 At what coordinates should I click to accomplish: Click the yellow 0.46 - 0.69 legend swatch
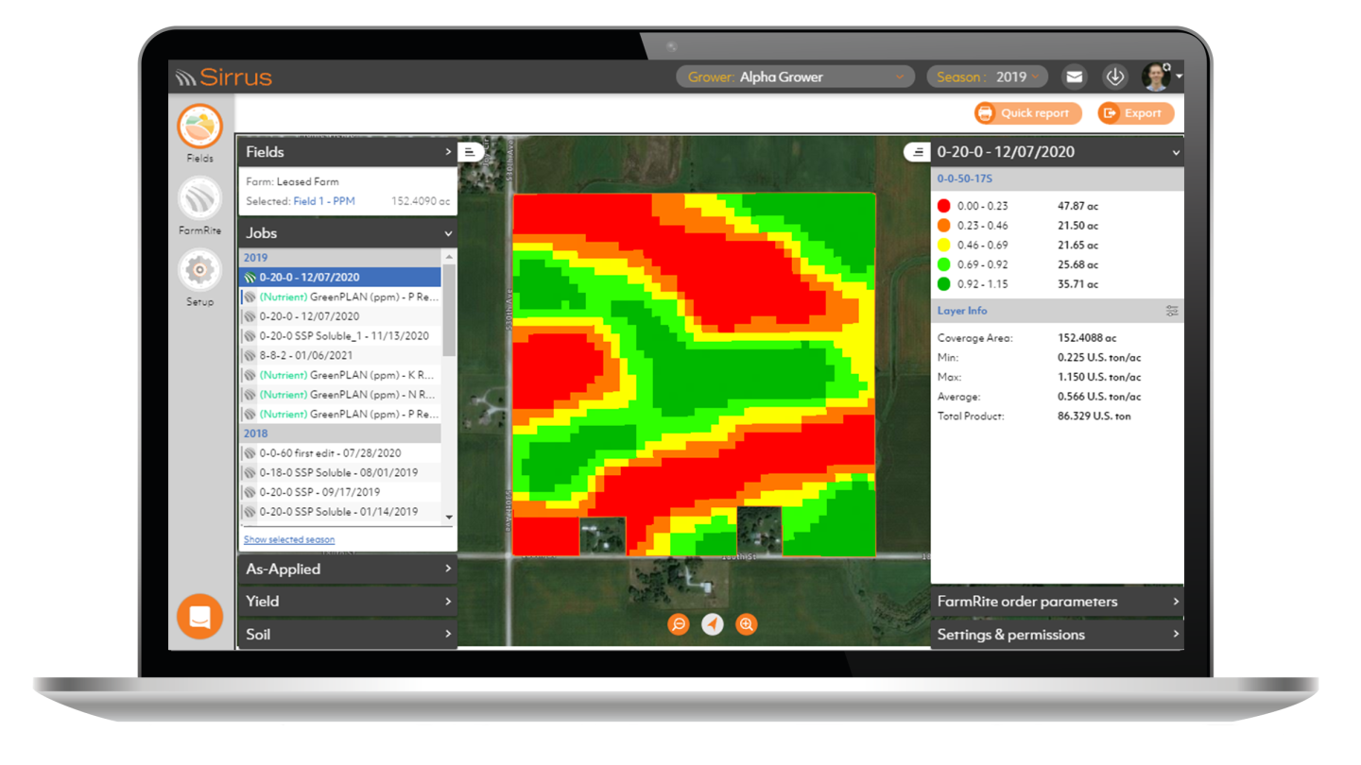(x=943, y=246)
